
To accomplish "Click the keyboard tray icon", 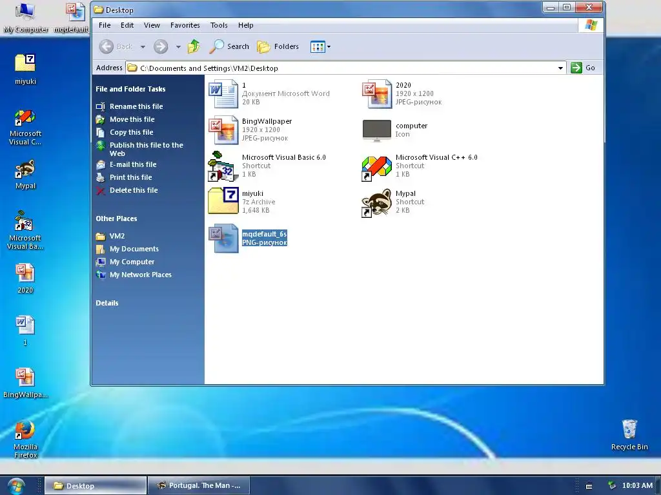I will point(589,487).
